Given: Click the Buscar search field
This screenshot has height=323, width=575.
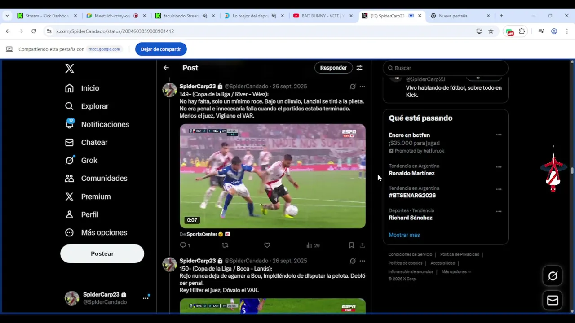Looking at the screenshot, I should [445, 68].
